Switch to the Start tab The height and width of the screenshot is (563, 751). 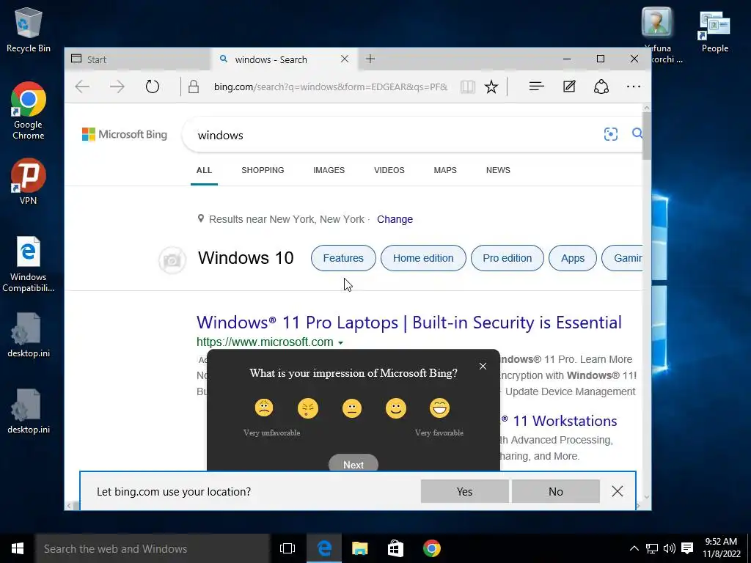tap(137, 59)
